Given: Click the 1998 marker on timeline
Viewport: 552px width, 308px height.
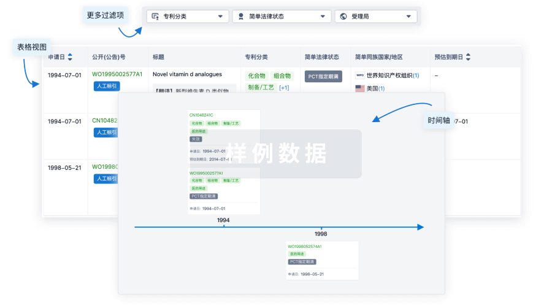Looking at the screenshot, I should point(321,234).
